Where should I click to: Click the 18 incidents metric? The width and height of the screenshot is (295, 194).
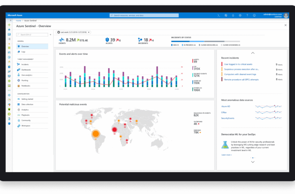click(x=146, y=40)
